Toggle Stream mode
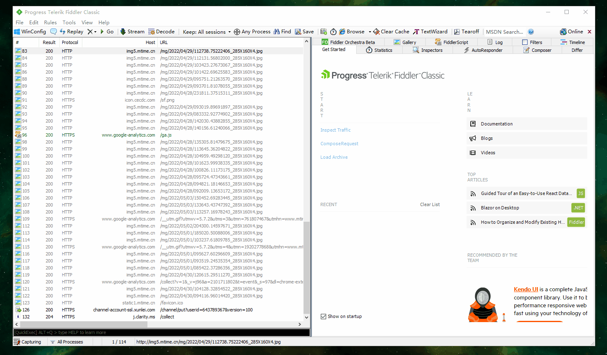The image size is (607, 355). pos(132,32)
